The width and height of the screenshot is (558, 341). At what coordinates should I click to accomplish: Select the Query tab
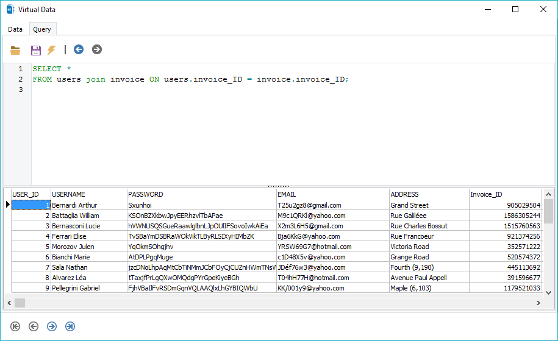pyautogui.click(x=42, y=29)
